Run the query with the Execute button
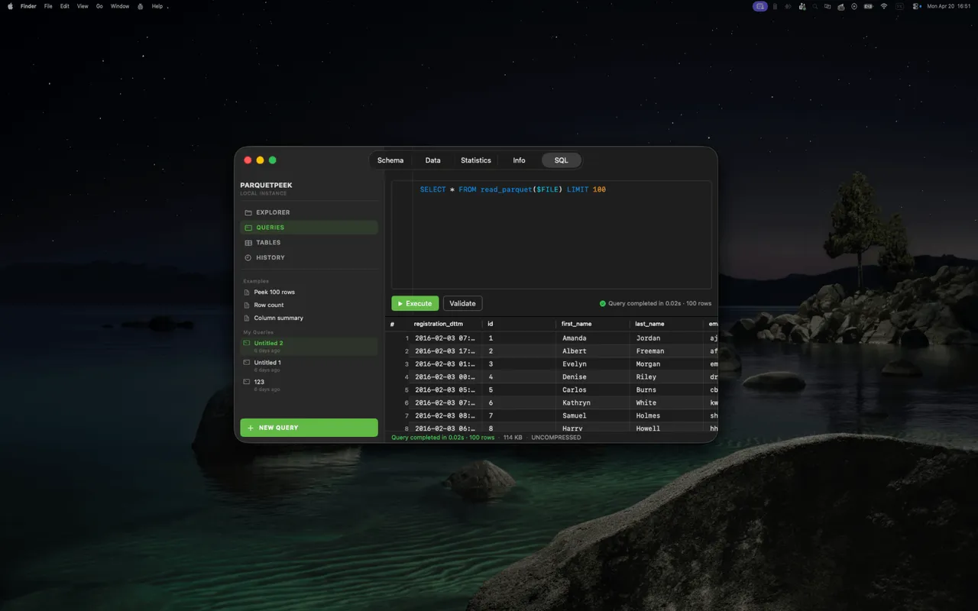 click(415, 303)
